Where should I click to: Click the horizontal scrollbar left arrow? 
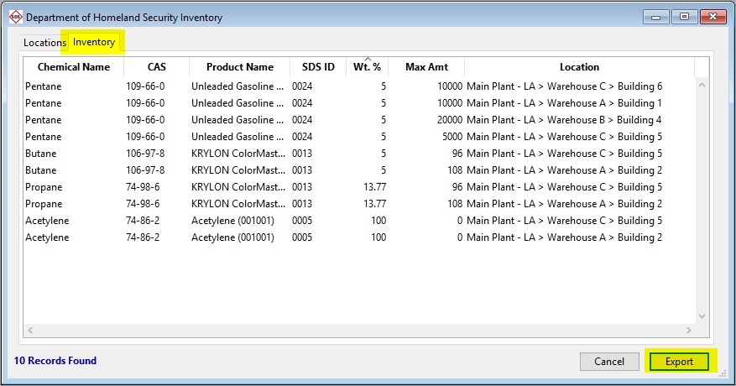[x=29, y=330]
